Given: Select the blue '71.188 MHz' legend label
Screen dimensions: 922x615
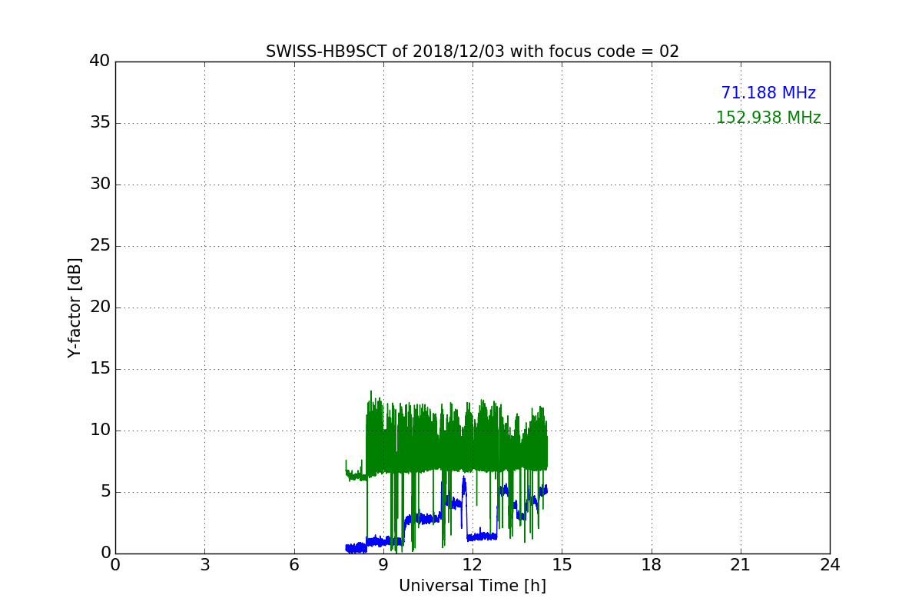Looking at the screenshot, I should click(768, 93).
